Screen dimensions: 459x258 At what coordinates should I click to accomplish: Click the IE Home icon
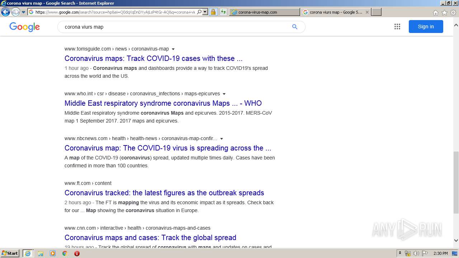click(x=435, y=13)
